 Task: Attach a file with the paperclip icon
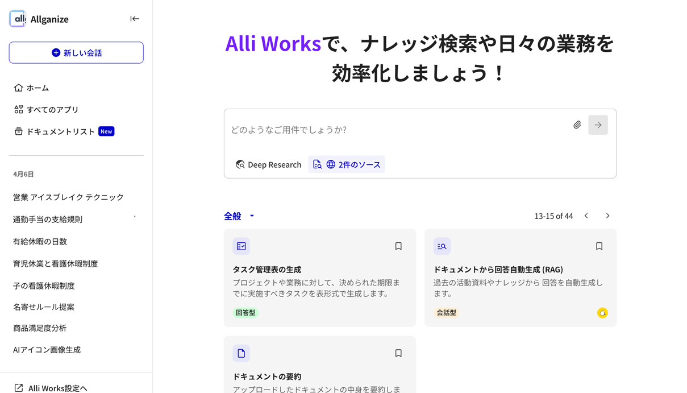click(x=577, y=125)
